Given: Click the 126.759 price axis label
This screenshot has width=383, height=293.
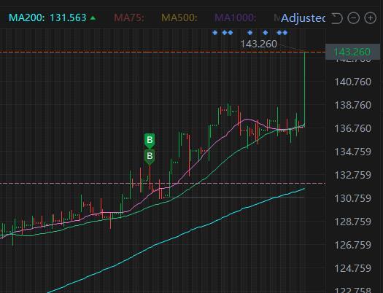Looking at the screenshot, I should click(x=352, y=245).
